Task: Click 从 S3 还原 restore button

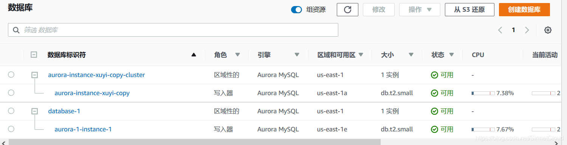Action: coord(469,10)
